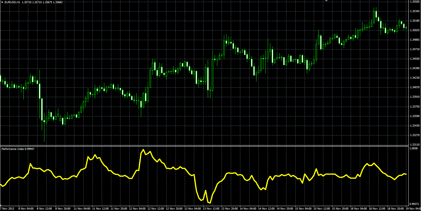Click the 14 Nov 04:00 time label

click(248, 208)
